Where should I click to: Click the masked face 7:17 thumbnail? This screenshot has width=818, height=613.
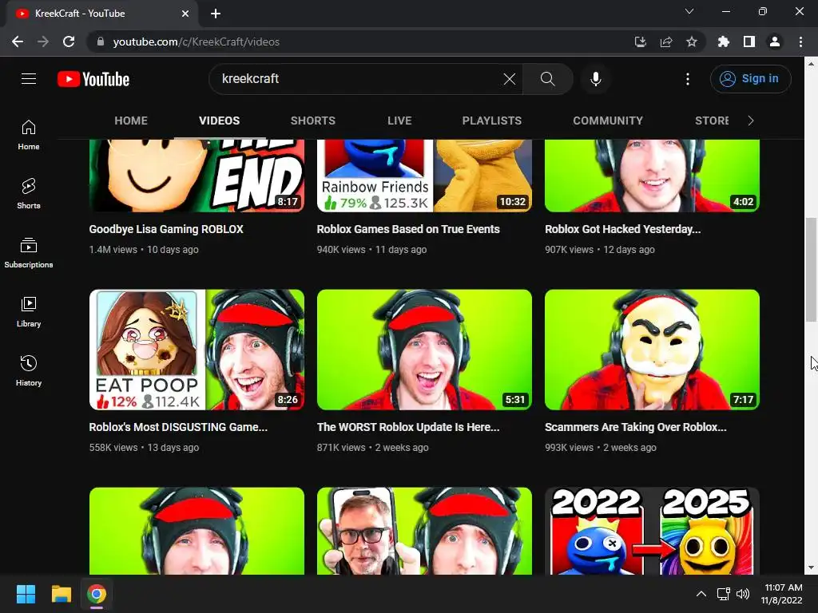pos(652,350)
